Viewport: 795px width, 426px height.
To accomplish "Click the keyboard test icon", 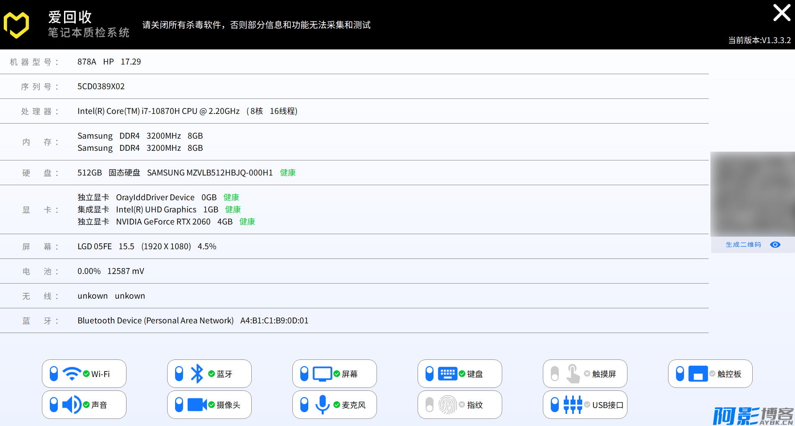I will [x=447, y=374].
